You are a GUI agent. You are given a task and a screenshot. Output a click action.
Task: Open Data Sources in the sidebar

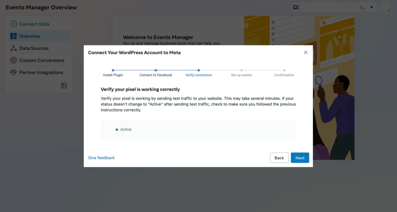tap(39, 48)
